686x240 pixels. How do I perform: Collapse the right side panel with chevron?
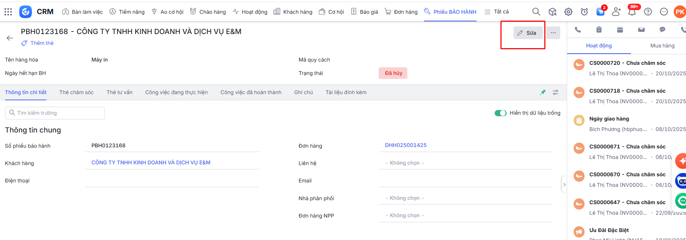[564, 185]
